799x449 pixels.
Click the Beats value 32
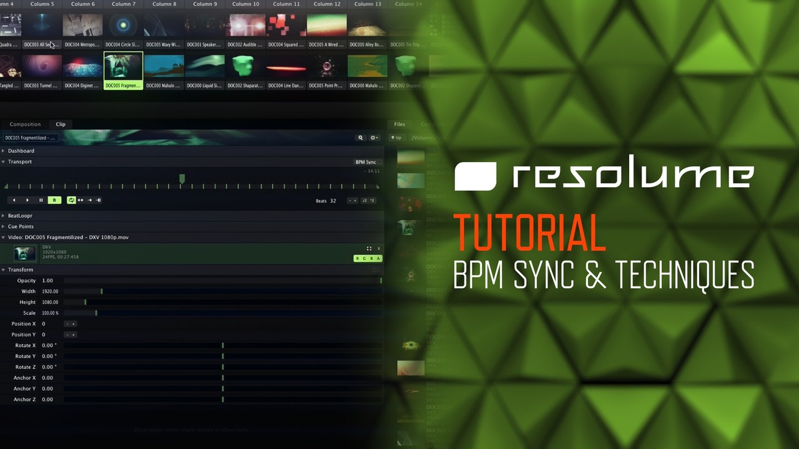coord(333,201)
